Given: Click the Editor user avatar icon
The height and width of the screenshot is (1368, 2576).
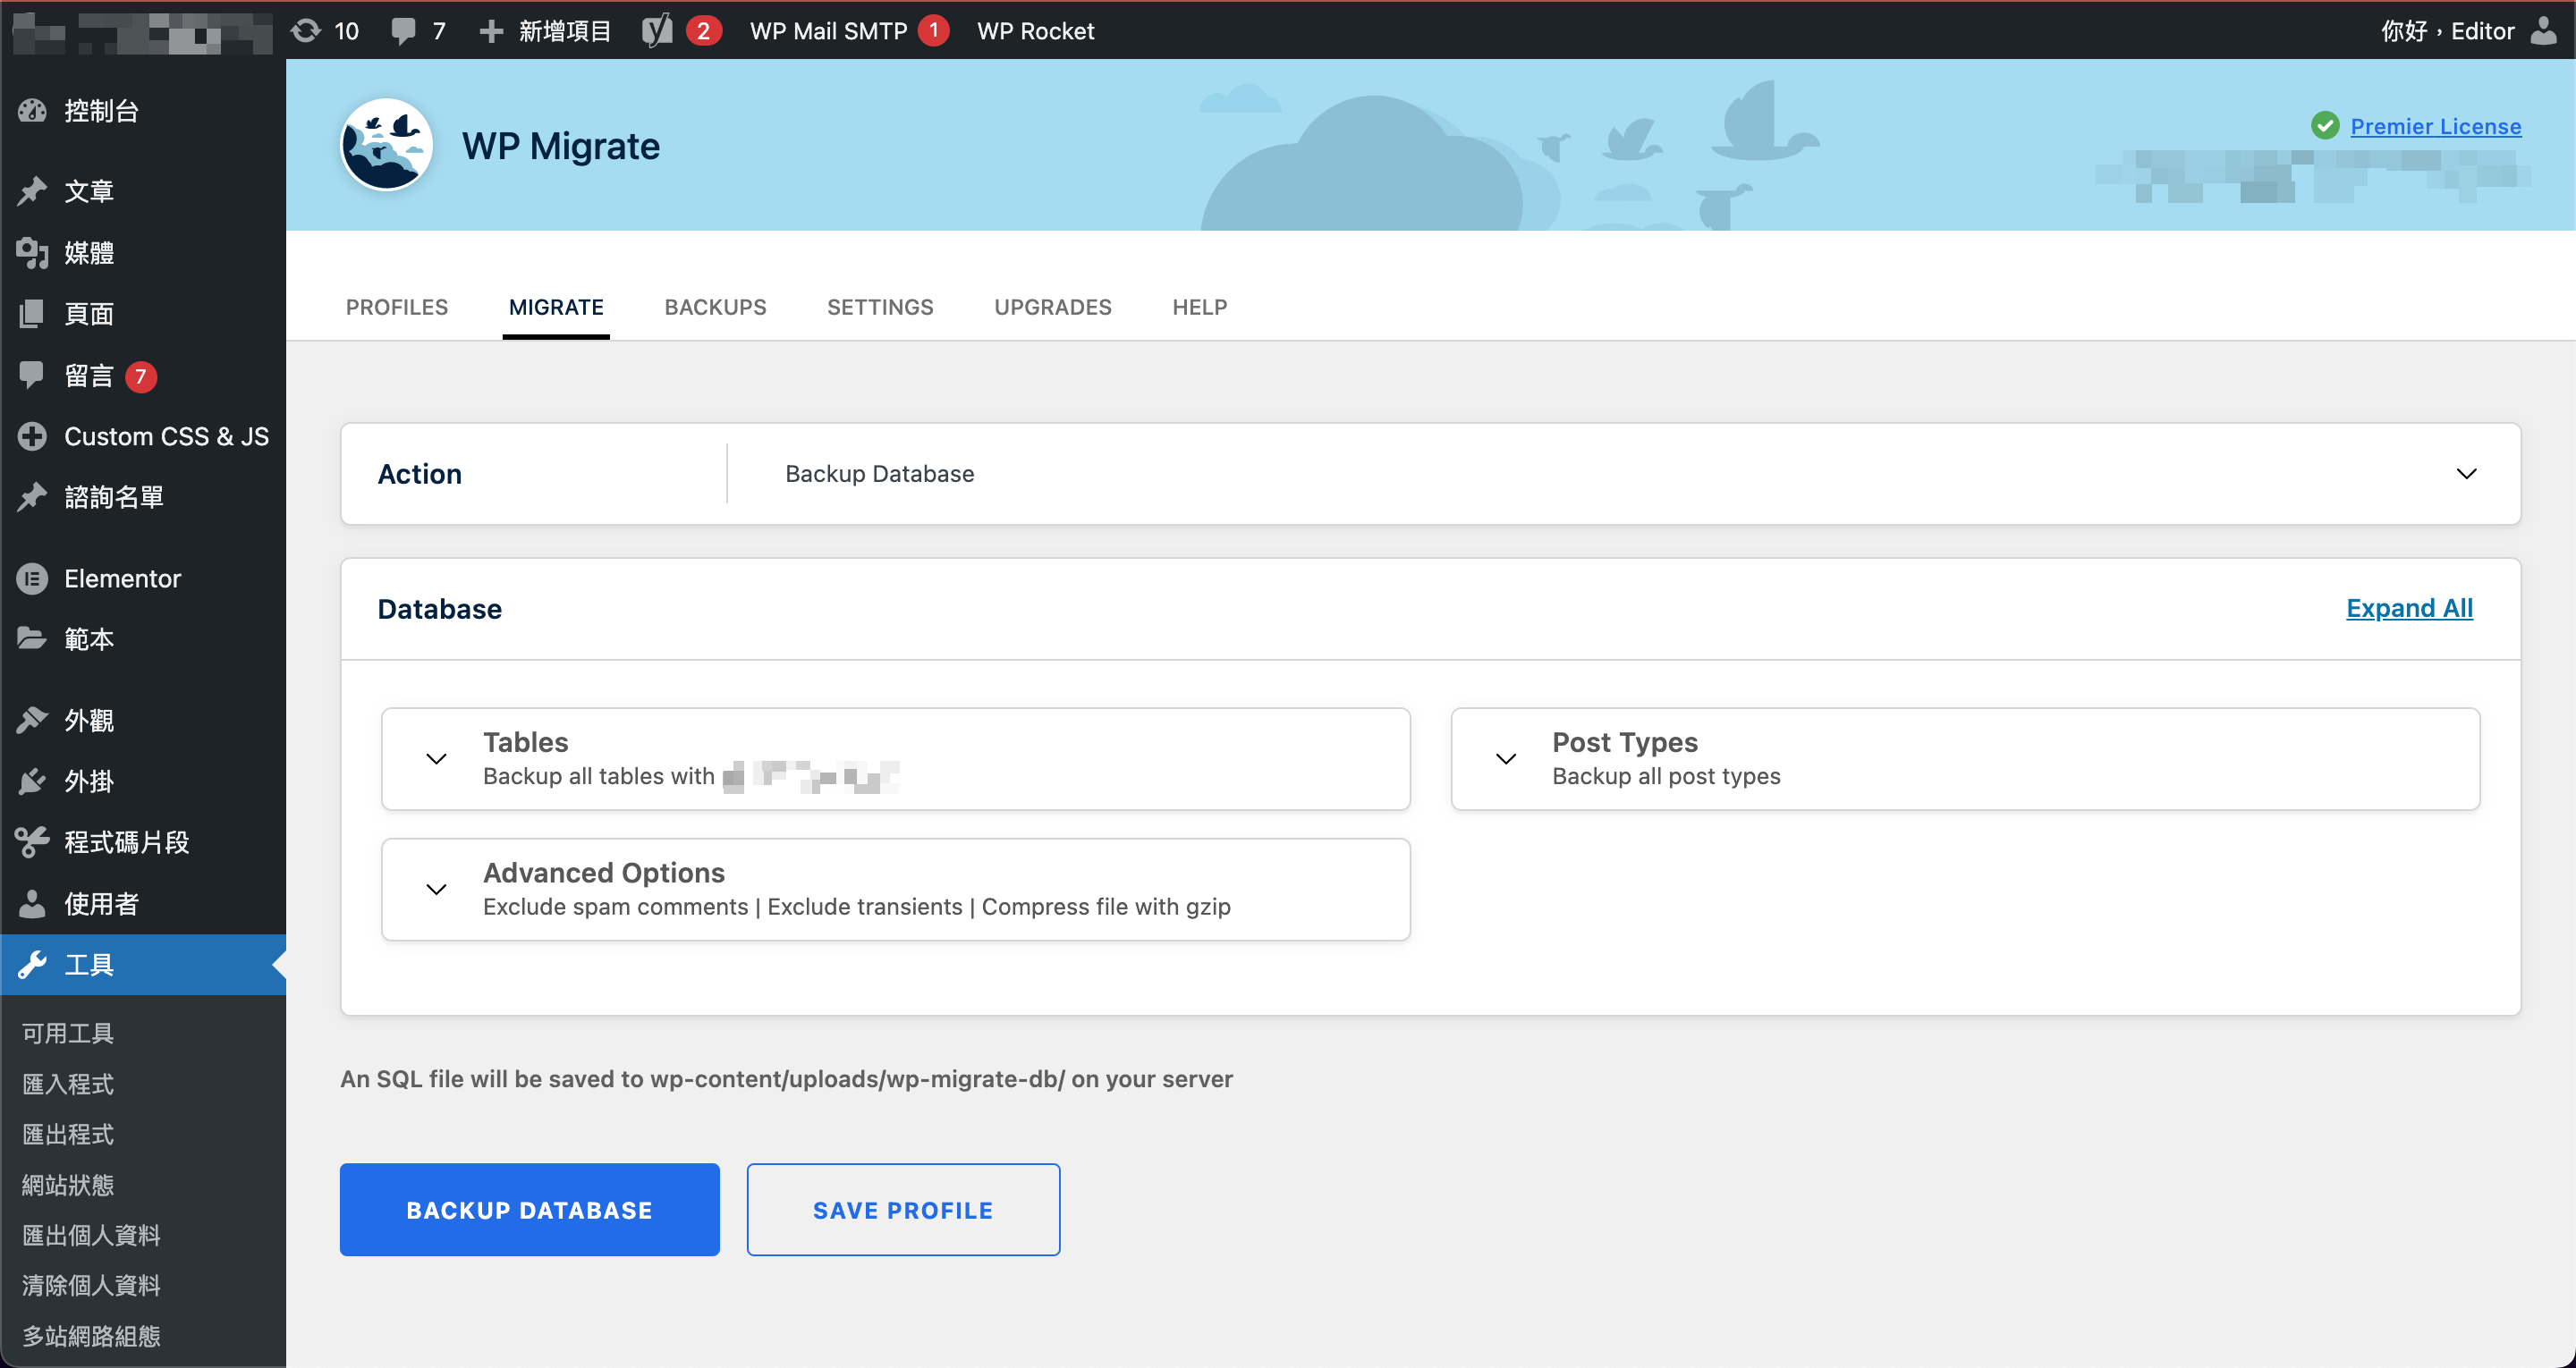Looking at the screenshot, I should (x=2543, y=30).
